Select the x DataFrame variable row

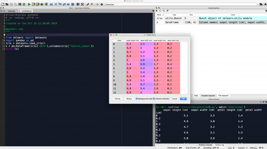tap(211, 22)
